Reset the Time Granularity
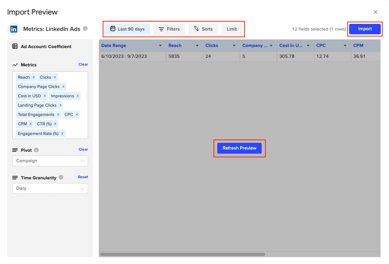The width and height of the screenshot is (389, 264). (83, 177)
